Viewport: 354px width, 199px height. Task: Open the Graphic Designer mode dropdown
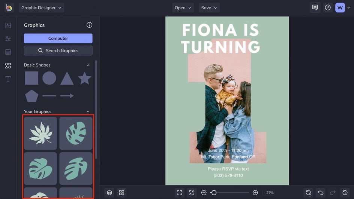tap(41, 7)
